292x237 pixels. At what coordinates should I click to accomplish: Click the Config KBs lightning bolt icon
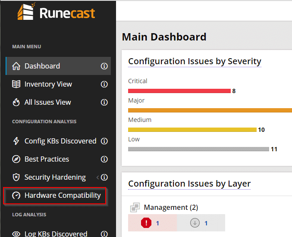point(16,141)
